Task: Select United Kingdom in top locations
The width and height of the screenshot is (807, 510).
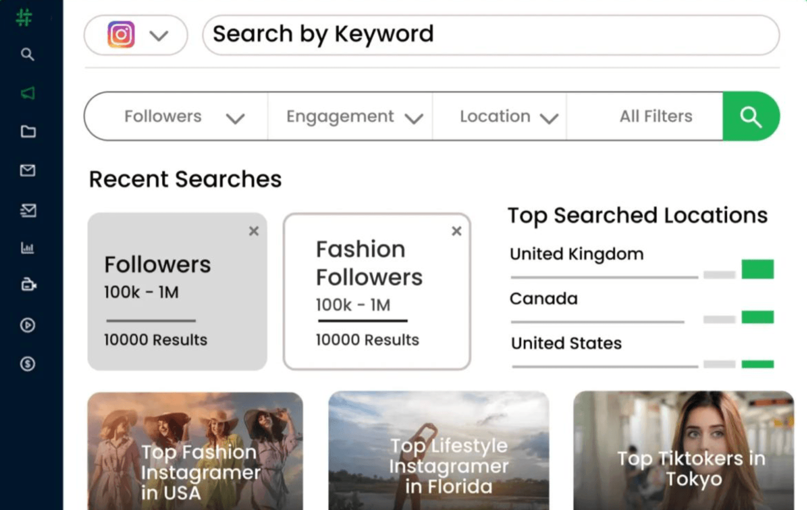Action: pyautogui.click(x=576, y=254)
